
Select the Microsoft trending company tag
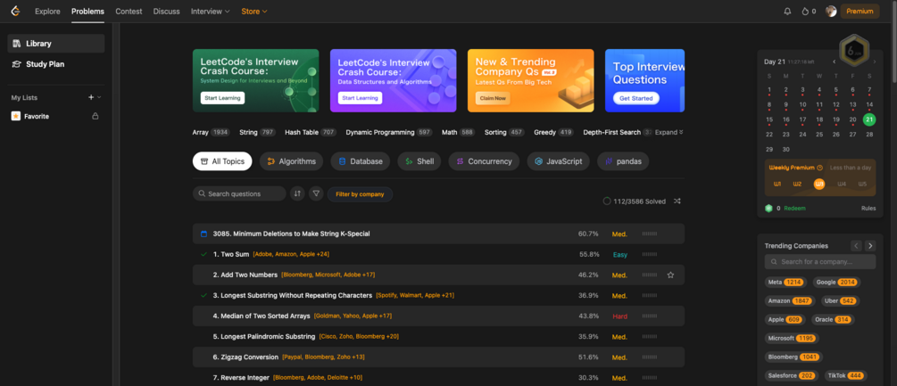click(x=792, y=338)
